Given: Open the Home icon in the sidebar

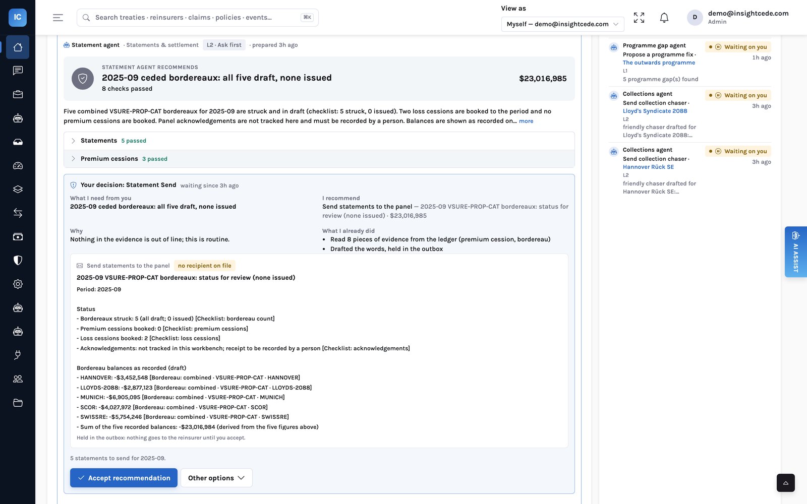Looking at the screenshot, I should [18, 47].
